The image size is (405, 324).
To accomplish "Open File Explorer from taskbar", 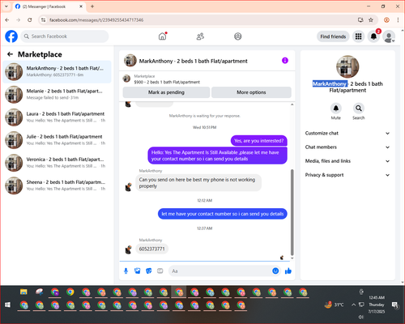I will click(23, 292).
